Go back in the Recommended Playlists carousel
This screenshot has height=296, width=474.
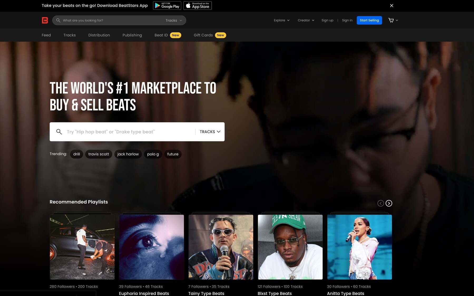[380, 203]
